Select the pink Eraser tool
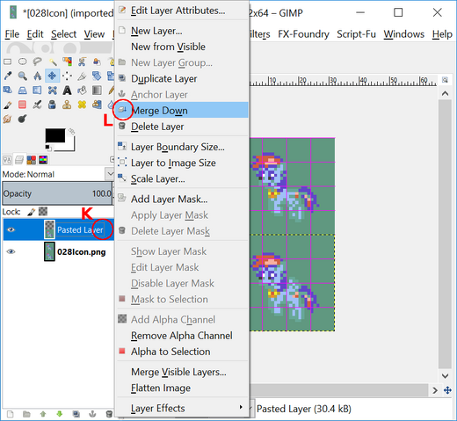457x421 pixels. 23,105
